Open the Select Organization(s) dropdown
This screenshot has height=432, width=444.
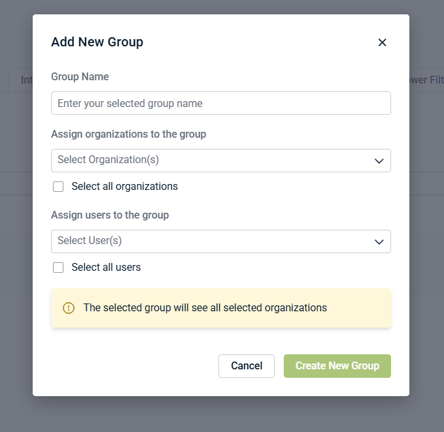click(221, 161)
